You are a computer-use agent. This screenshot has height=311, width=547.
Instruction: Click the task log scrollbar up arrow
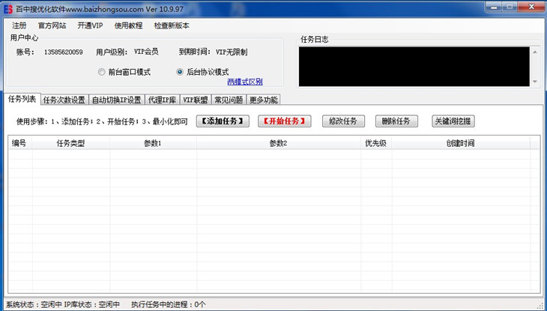(x=535, y=52)
